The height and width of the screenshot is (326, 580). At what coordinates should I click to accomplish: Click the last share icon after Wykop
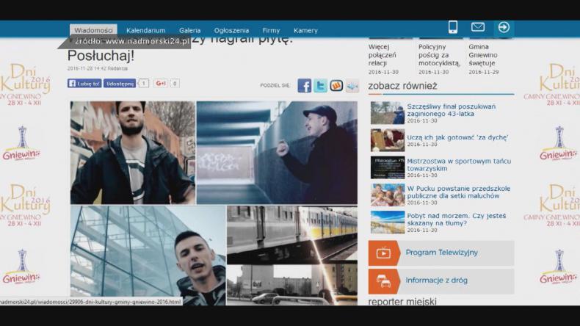click(x=352, y=85)
